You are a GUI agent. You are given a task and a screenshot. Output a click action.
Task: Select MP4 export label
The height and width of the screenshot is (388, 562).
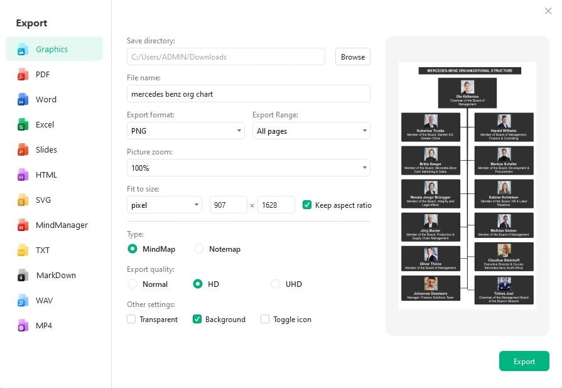tap(44, 325)
